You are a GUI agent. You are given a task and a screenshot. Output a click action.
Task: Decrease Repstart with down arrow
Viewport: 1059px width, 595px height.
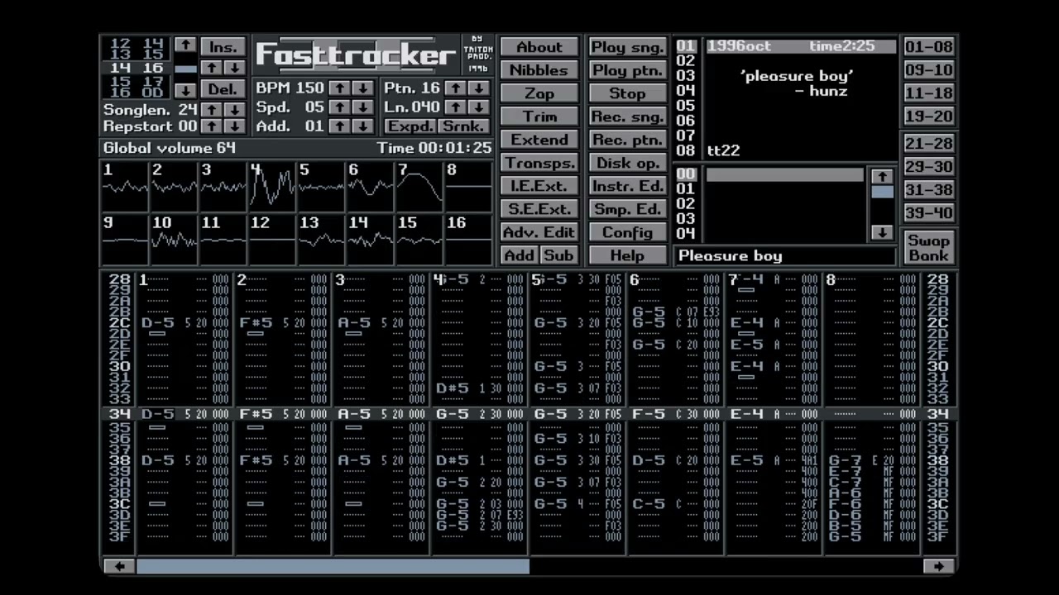pos(235,126)
